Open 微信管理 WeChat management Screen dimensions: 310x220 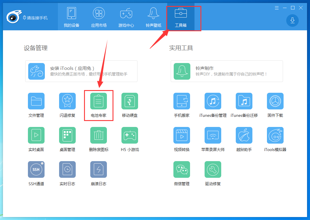(x=181, y=169)
